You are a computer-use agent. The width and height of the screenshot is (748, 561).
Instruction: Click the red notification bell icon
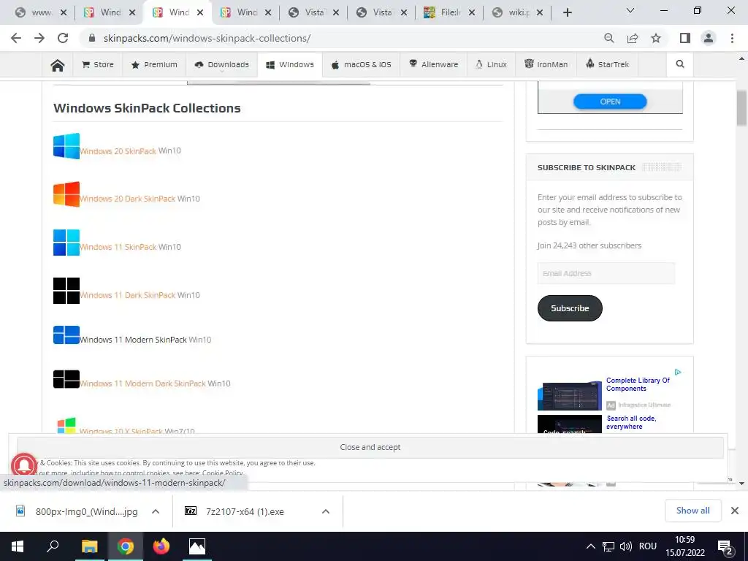(x=24, y=465)
